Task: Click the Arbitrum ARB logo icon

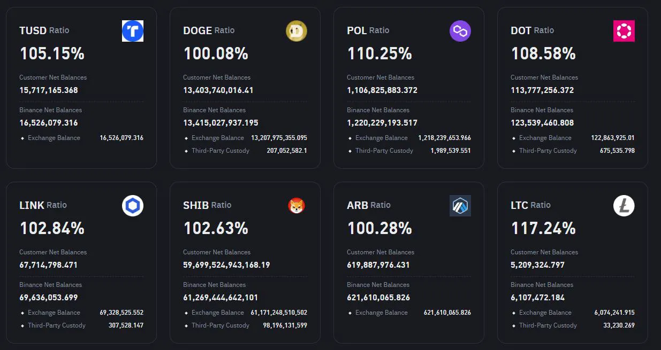Action: pos(460,206)
